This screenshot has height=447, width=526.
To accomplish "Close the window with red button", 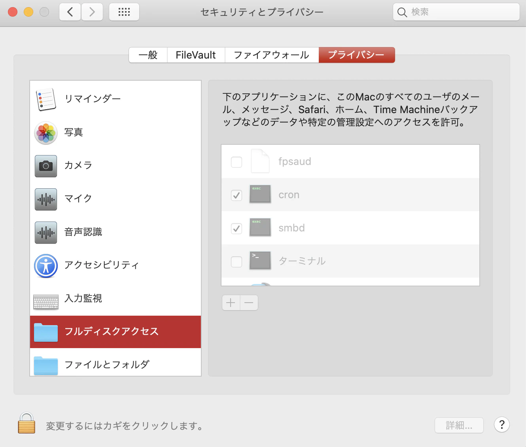I will click(x=13, y=12).
